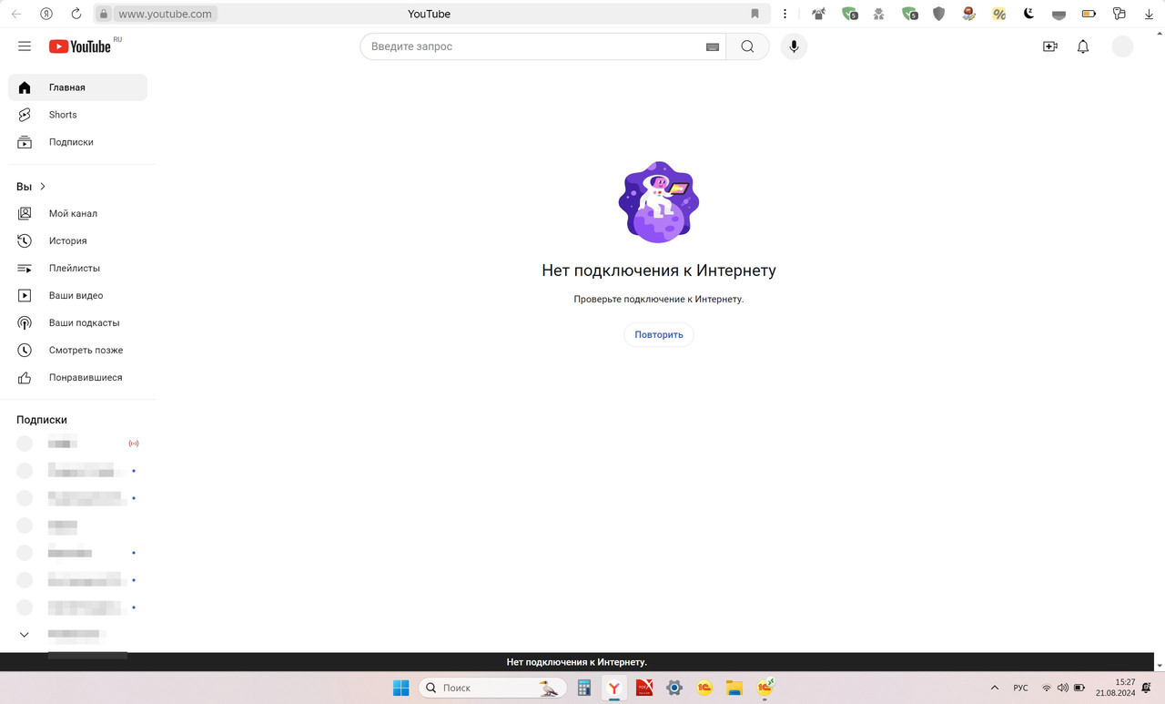Open Понравившиеся videos

(77, 377)
